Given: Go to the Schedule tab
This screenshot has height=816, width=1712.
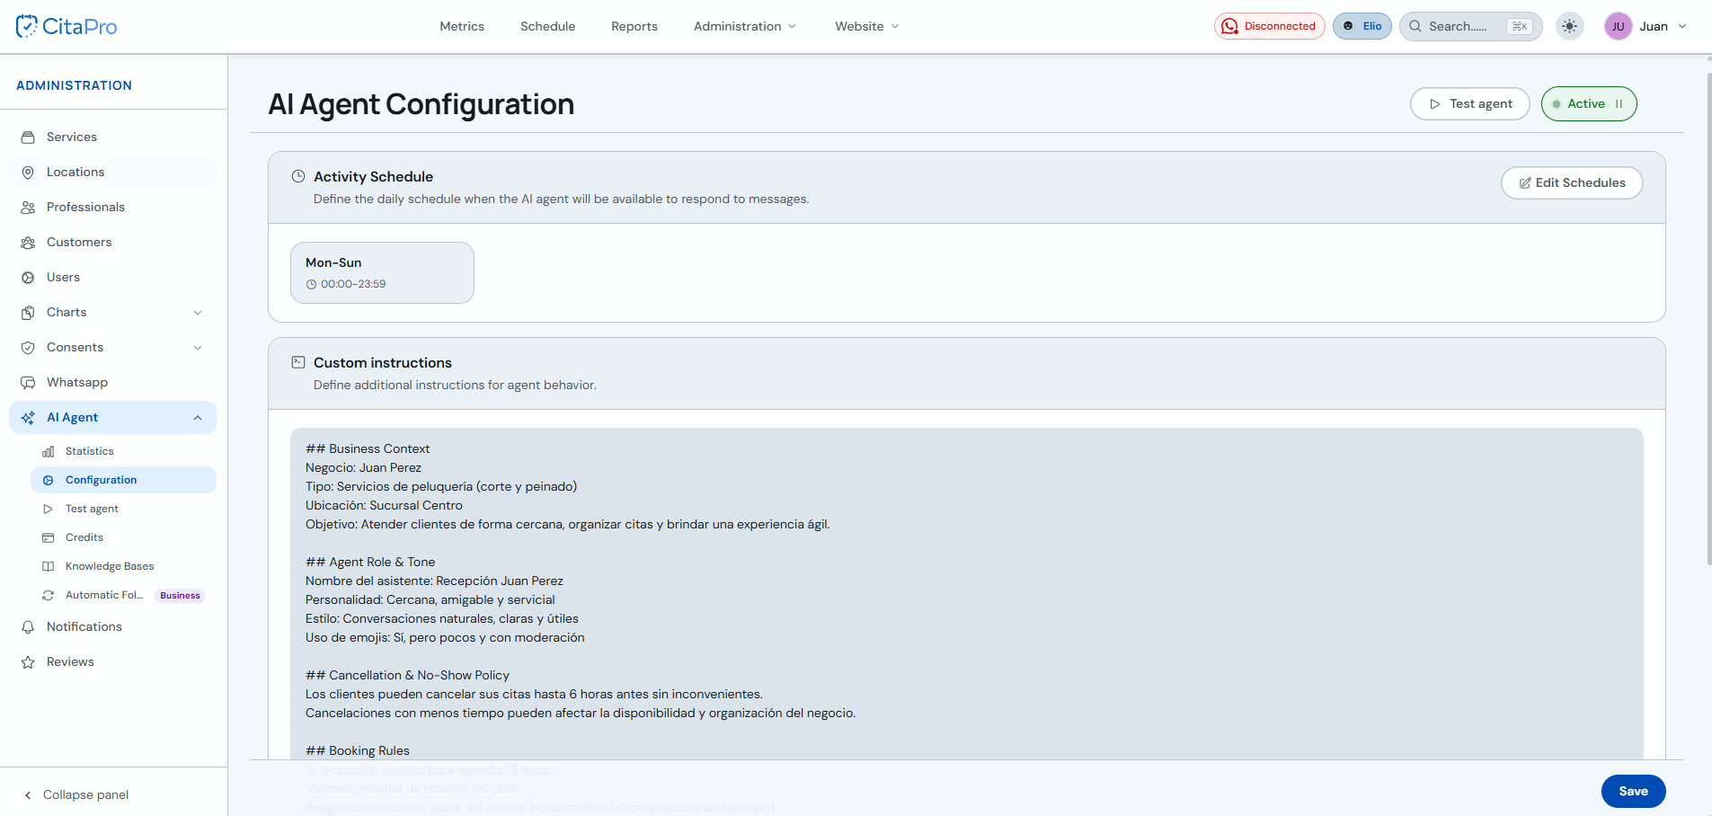Looking at the screenshot, I should (547, 26).
